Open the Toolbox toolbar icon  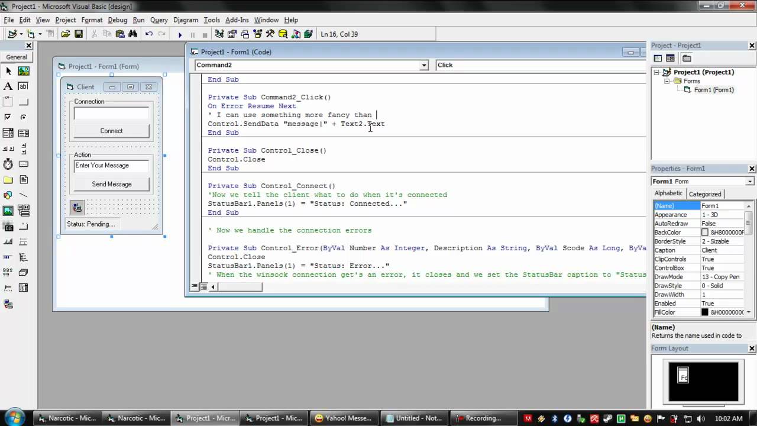click(270, 34)
